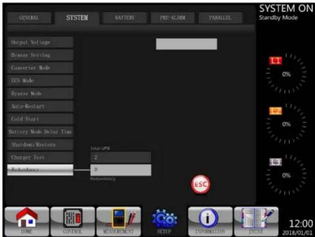Click the L1 load gauge 0%
Viewport: 315px width, 237px height.
pos(286,74)
